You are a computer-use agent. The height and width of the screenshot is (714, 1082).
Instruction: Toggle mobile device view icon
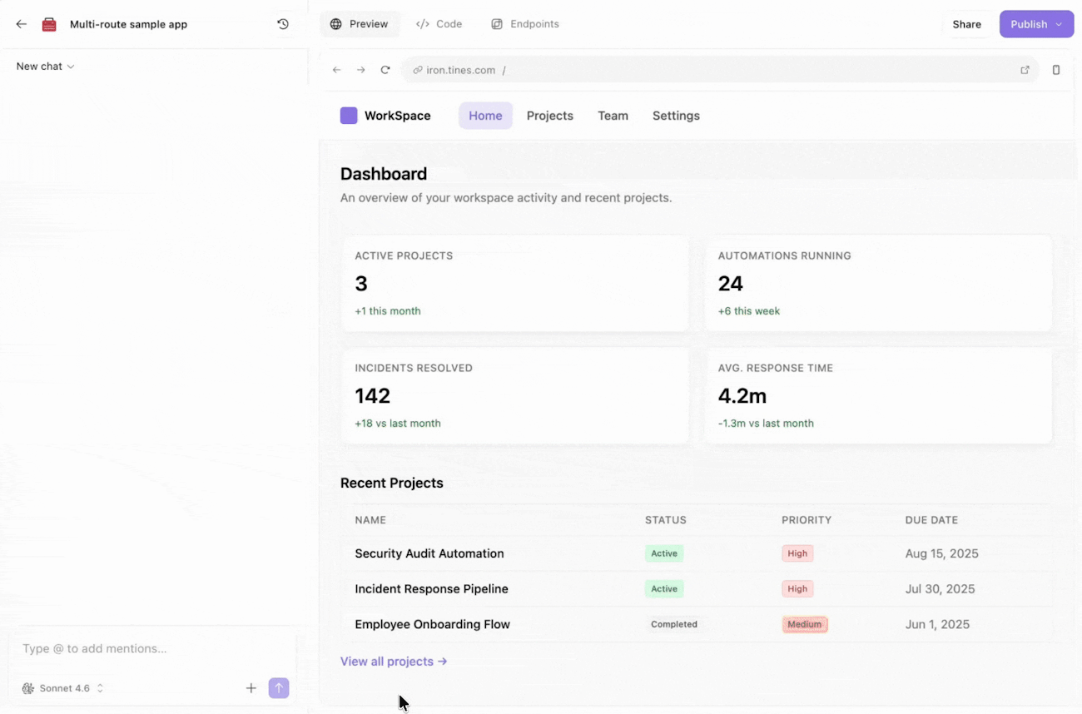(1056, 70)
